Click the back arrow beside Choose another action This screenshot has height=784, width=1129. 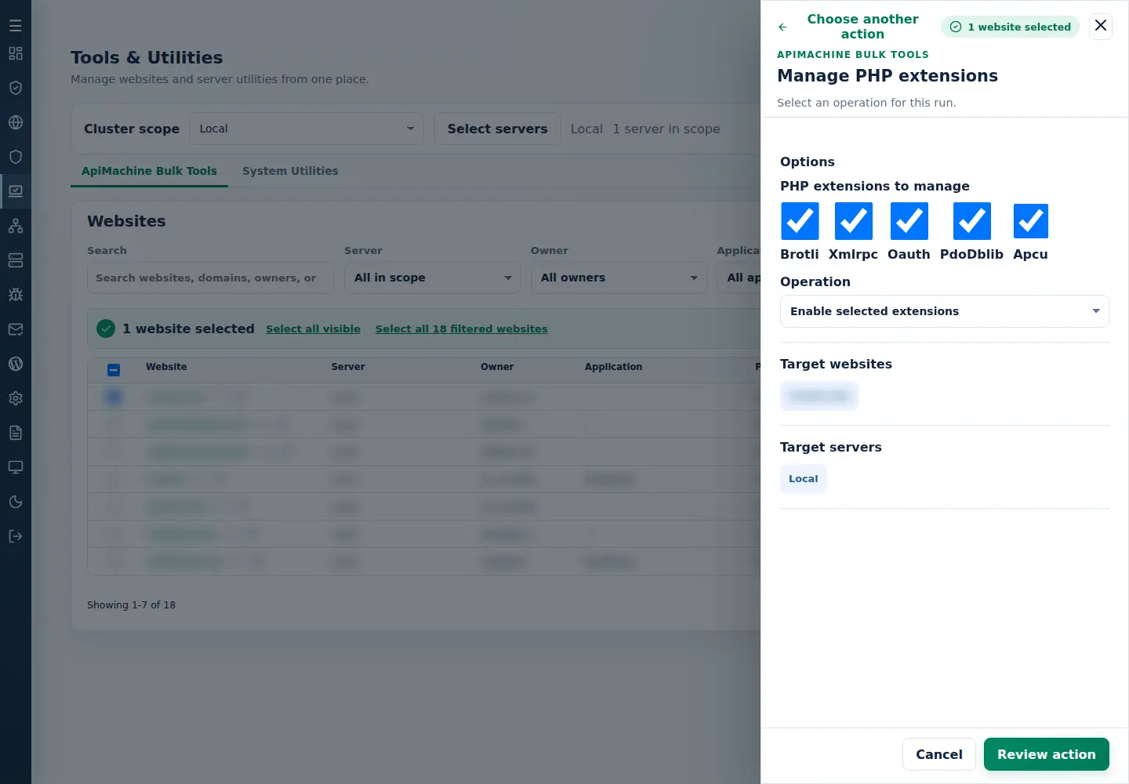(782, 27)
